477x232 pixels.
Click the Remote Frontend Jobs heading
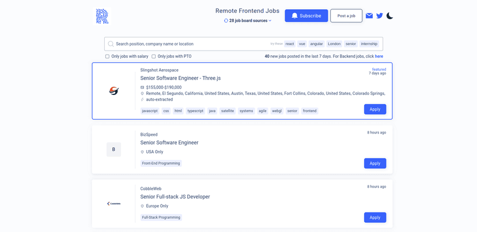point(247,11)
